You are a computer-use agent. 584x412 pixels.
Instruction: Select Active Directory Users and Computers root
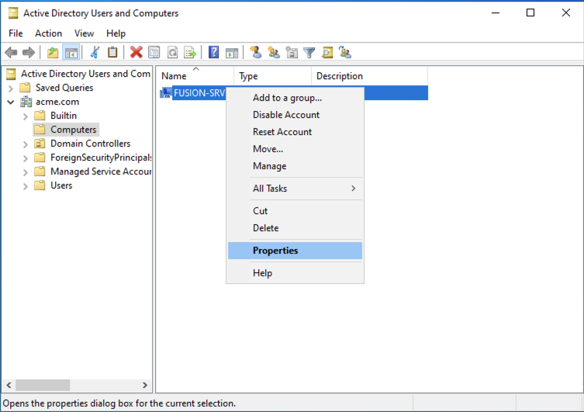(85, 74)
